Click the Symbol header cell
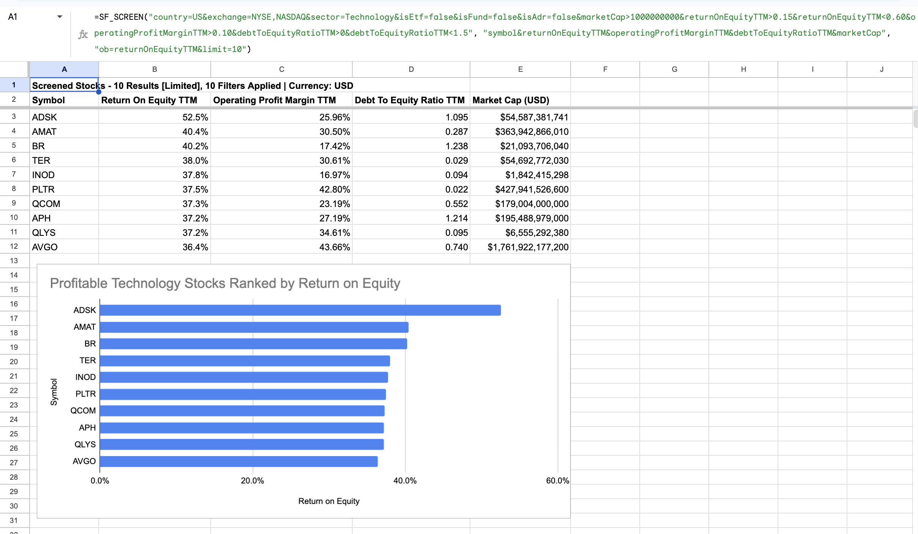918x534 pixels. tap(64, 100)
